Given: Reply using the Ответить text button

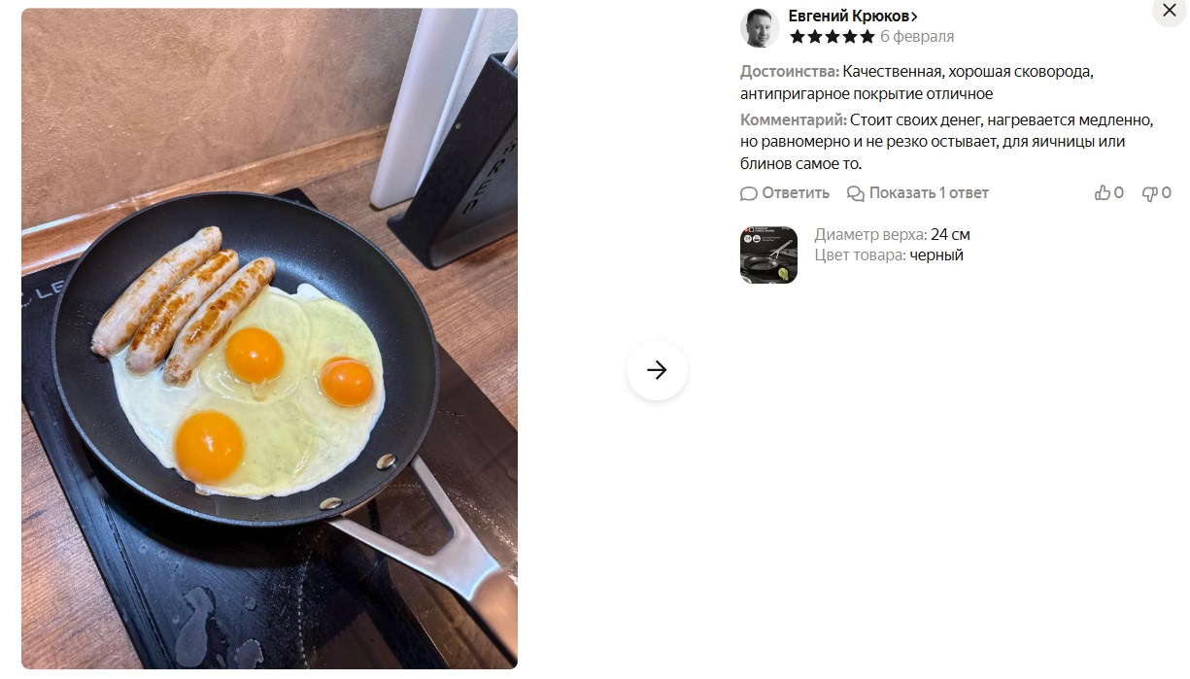Looking at the screenshot, I should coord(796,193).
